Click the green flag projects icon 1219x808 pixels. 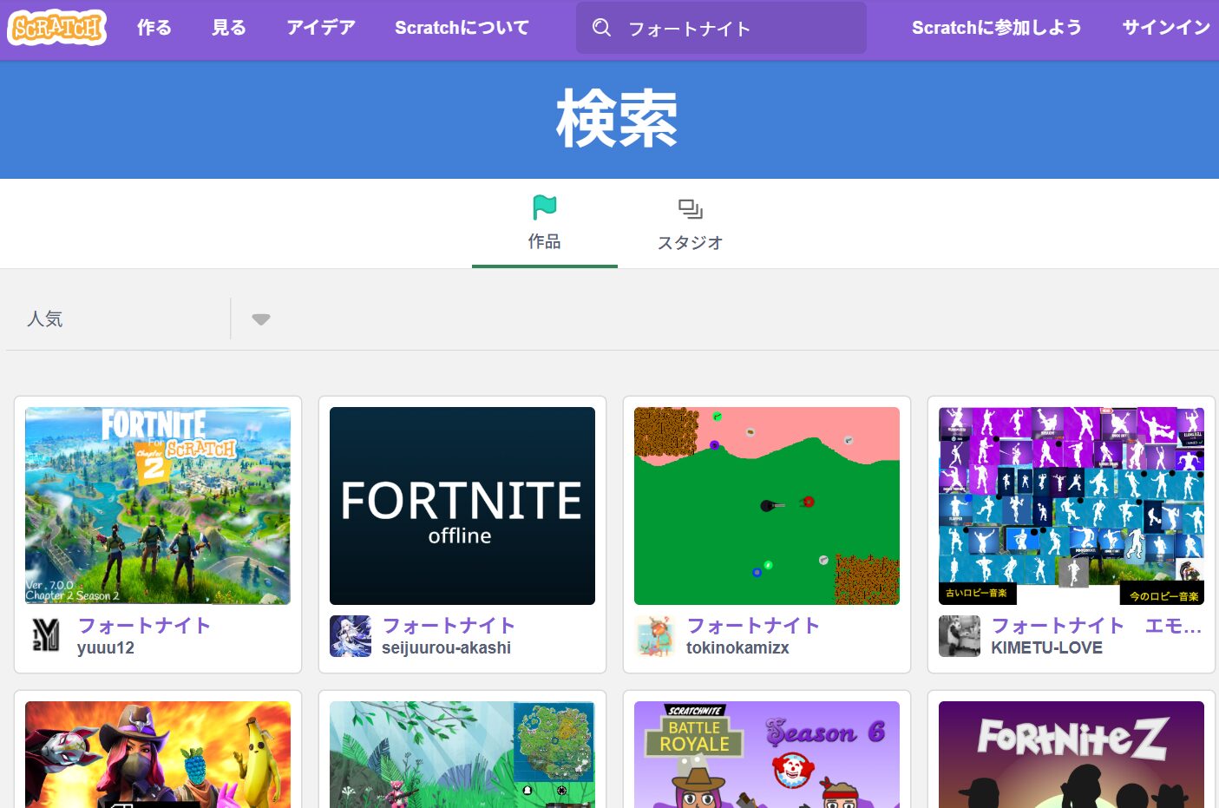544,207
